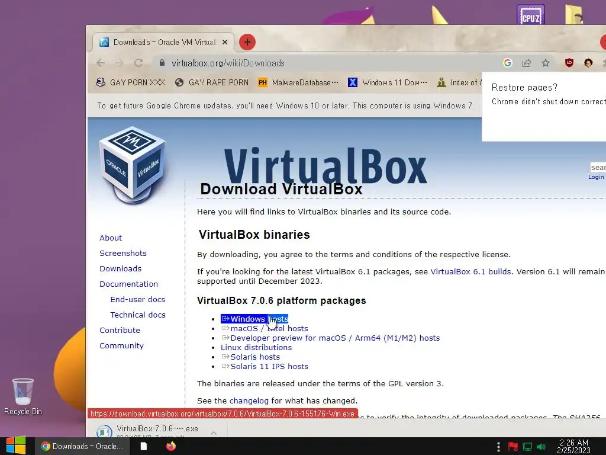Image resolution: width=606 pixels, height=455 pixels.
Task: Open Developer preview for macOS Arm64 hosts link
Action: tap(330, 338)
